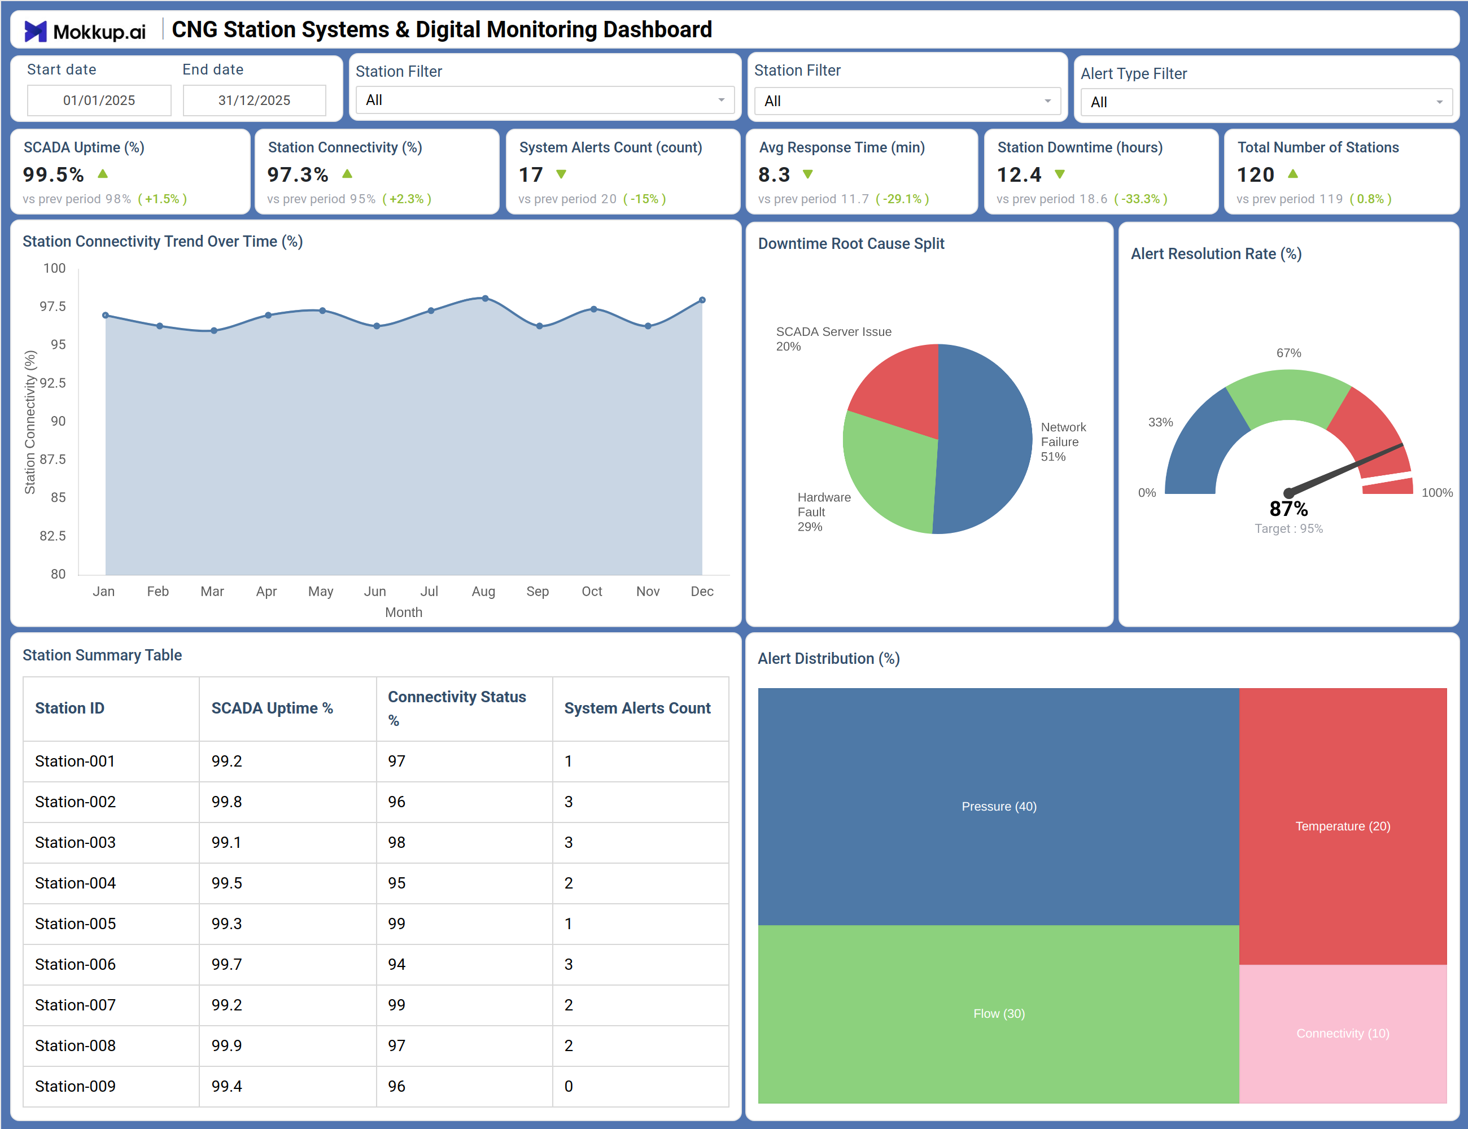Click the Jan data point on trend line
Screen dimensions: 1468x1129
pyautogui.click(x=106, y=315)
